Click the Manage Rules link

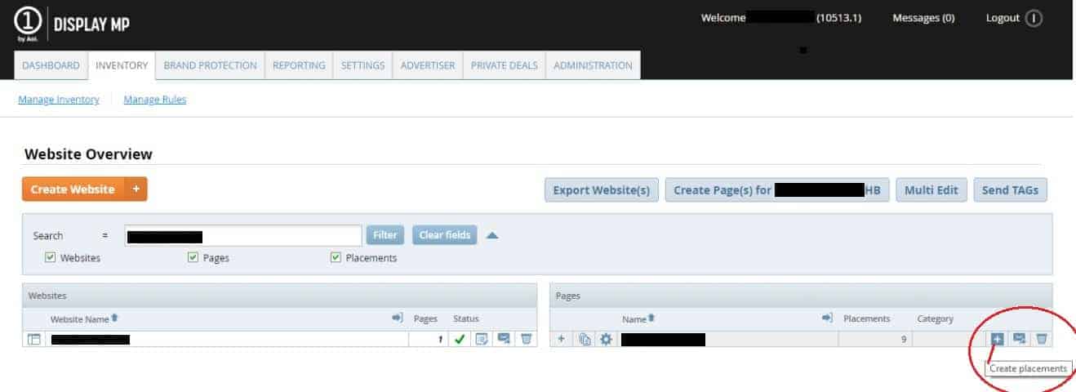point(155,100)
